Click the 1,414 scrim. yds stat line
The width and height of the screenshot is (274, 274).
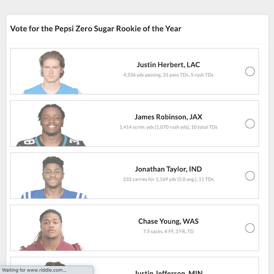pyautogui.click(x=168, y=127)
